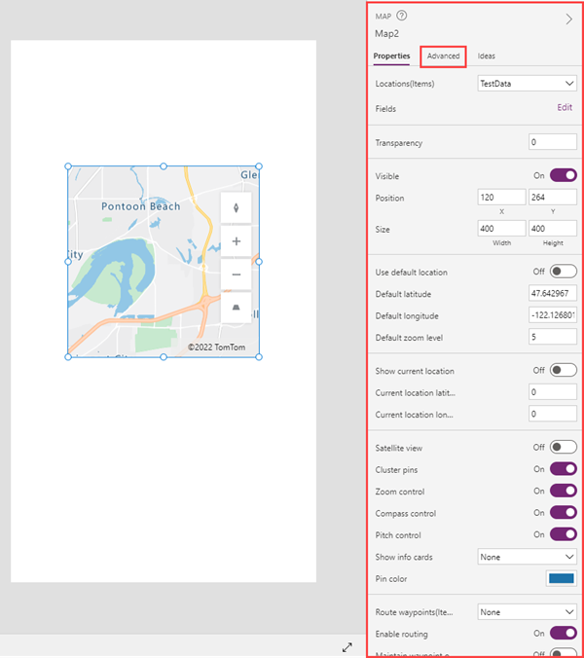The height and width of the screenshot is (658, 584).
Task: Click the Current location longitude field
Action: pos(553,414)
